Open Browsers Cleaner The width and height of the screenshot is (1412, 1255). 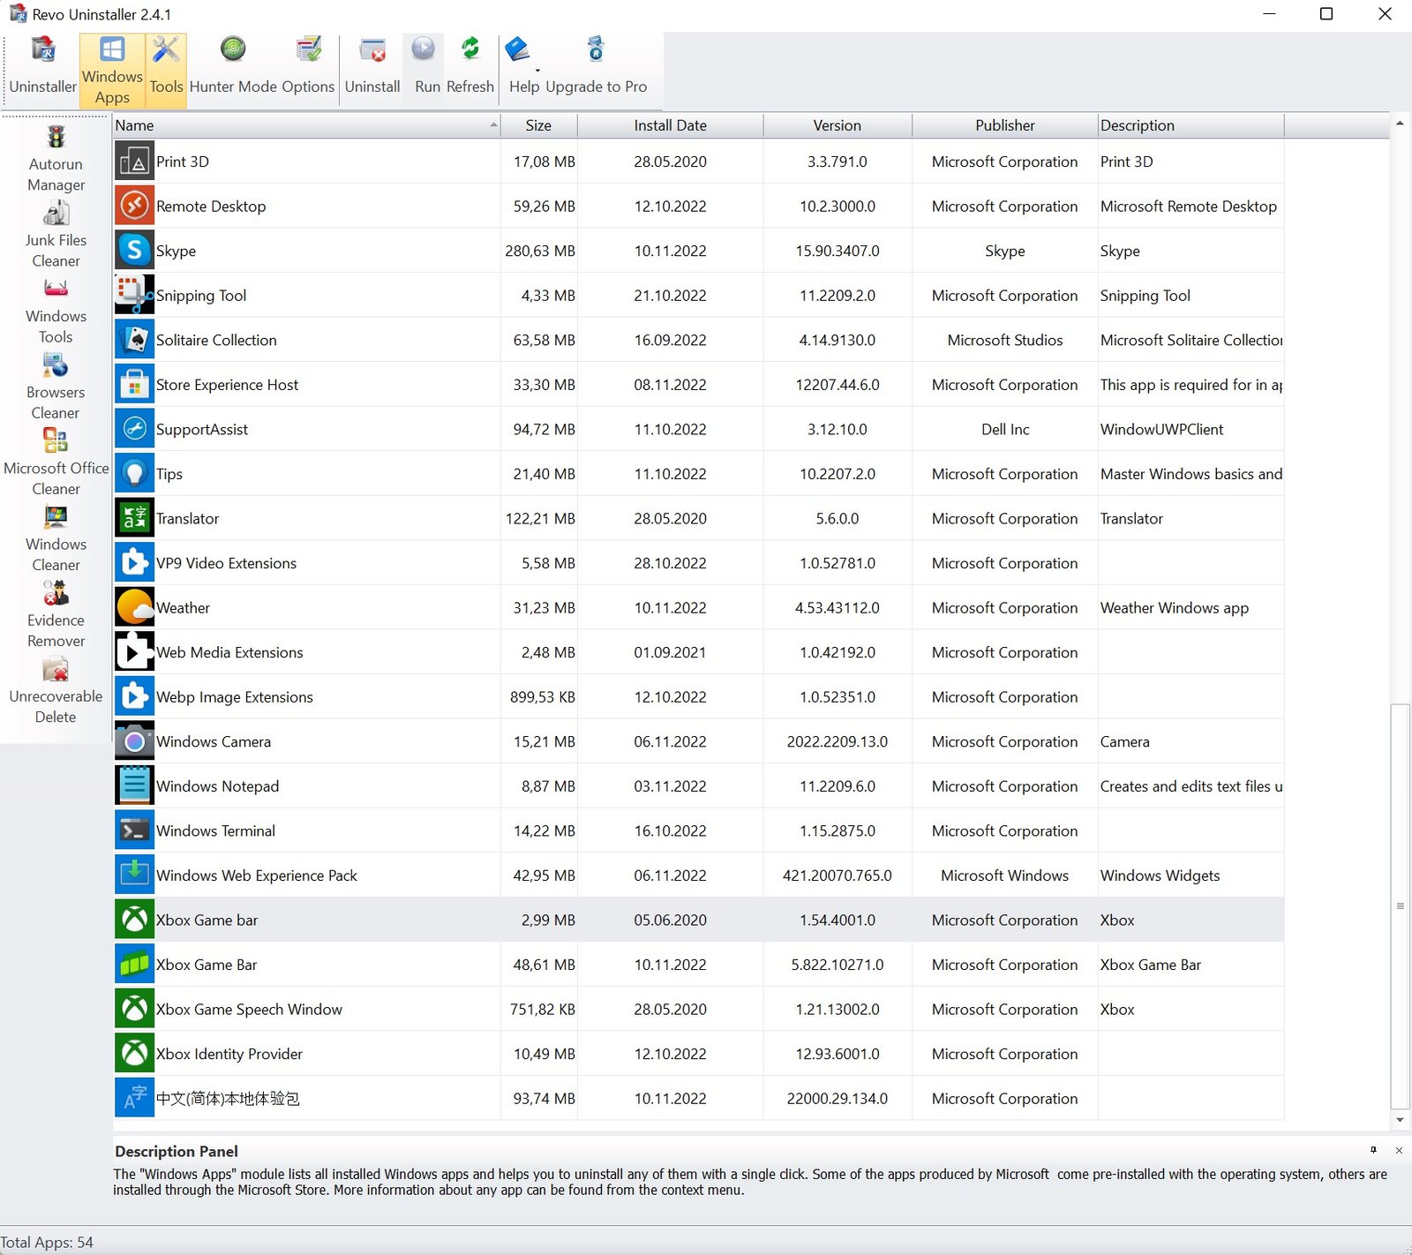56,384
